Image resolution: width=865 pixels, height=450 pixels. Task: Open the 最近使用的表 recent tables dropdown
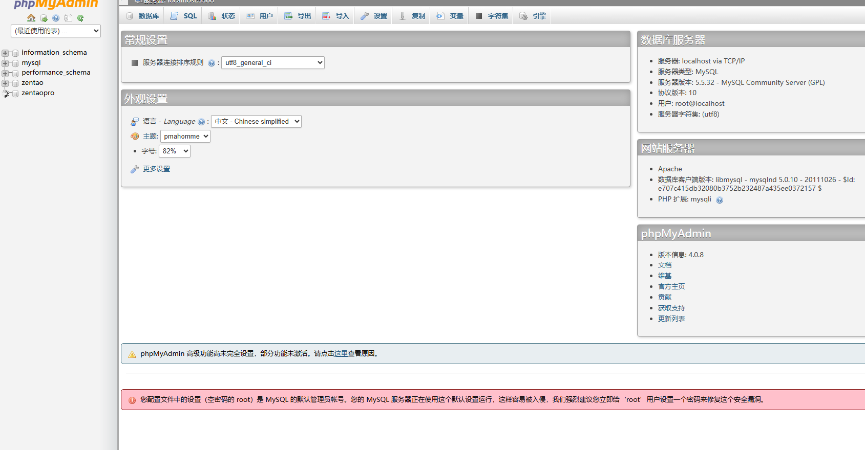click(x=56, y=31)
